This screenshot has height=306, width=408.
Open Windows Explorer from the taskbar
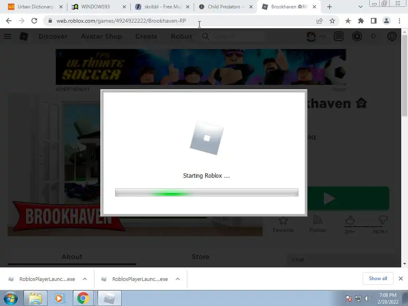(x=35, y=298)
